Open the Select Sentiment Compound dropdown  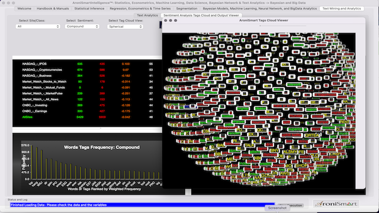point(82,26)
